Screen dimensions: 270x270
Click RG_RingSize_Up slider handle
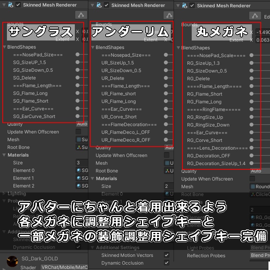click(x=251, y=117)
